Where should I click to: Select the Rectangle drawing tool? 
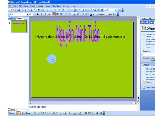42,113
